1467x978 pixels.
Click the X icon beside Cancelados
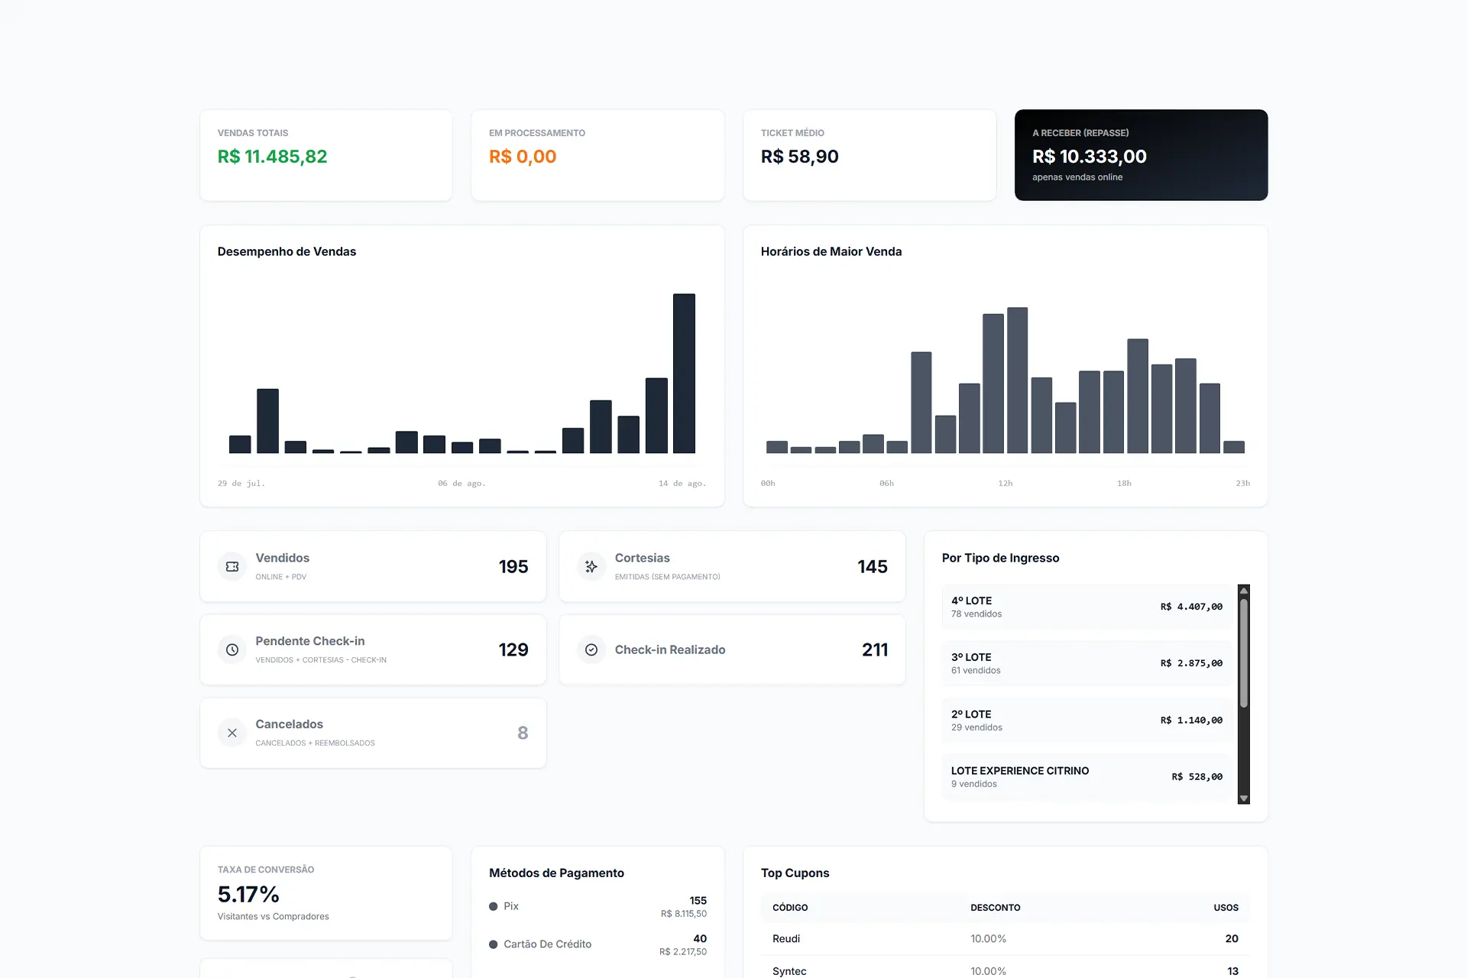[232, 733]
